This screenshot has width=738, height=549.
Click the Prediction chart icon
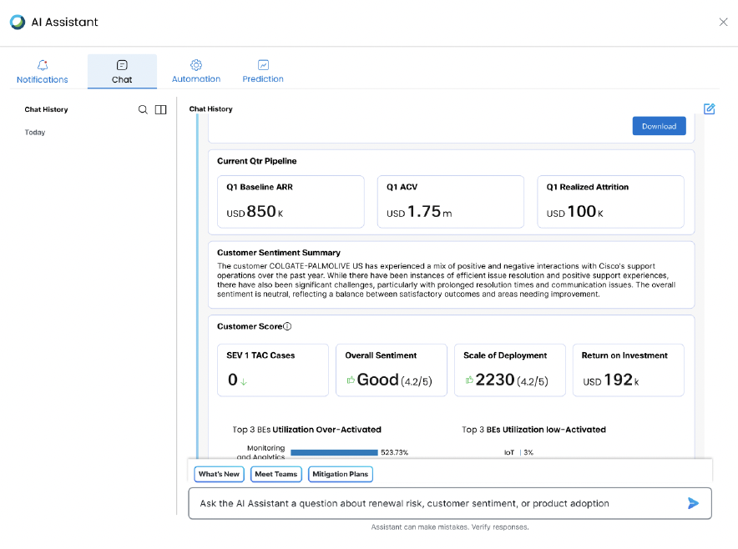tap(263, 64)
